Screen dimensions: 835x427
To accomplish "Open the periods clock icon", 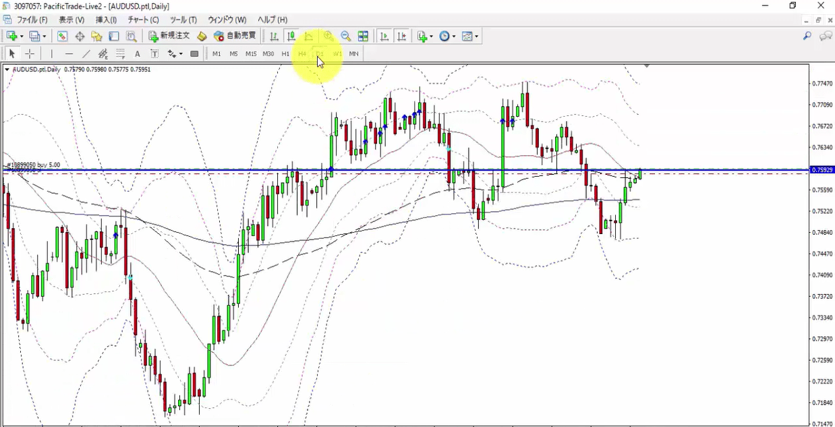I will [444, 36].
